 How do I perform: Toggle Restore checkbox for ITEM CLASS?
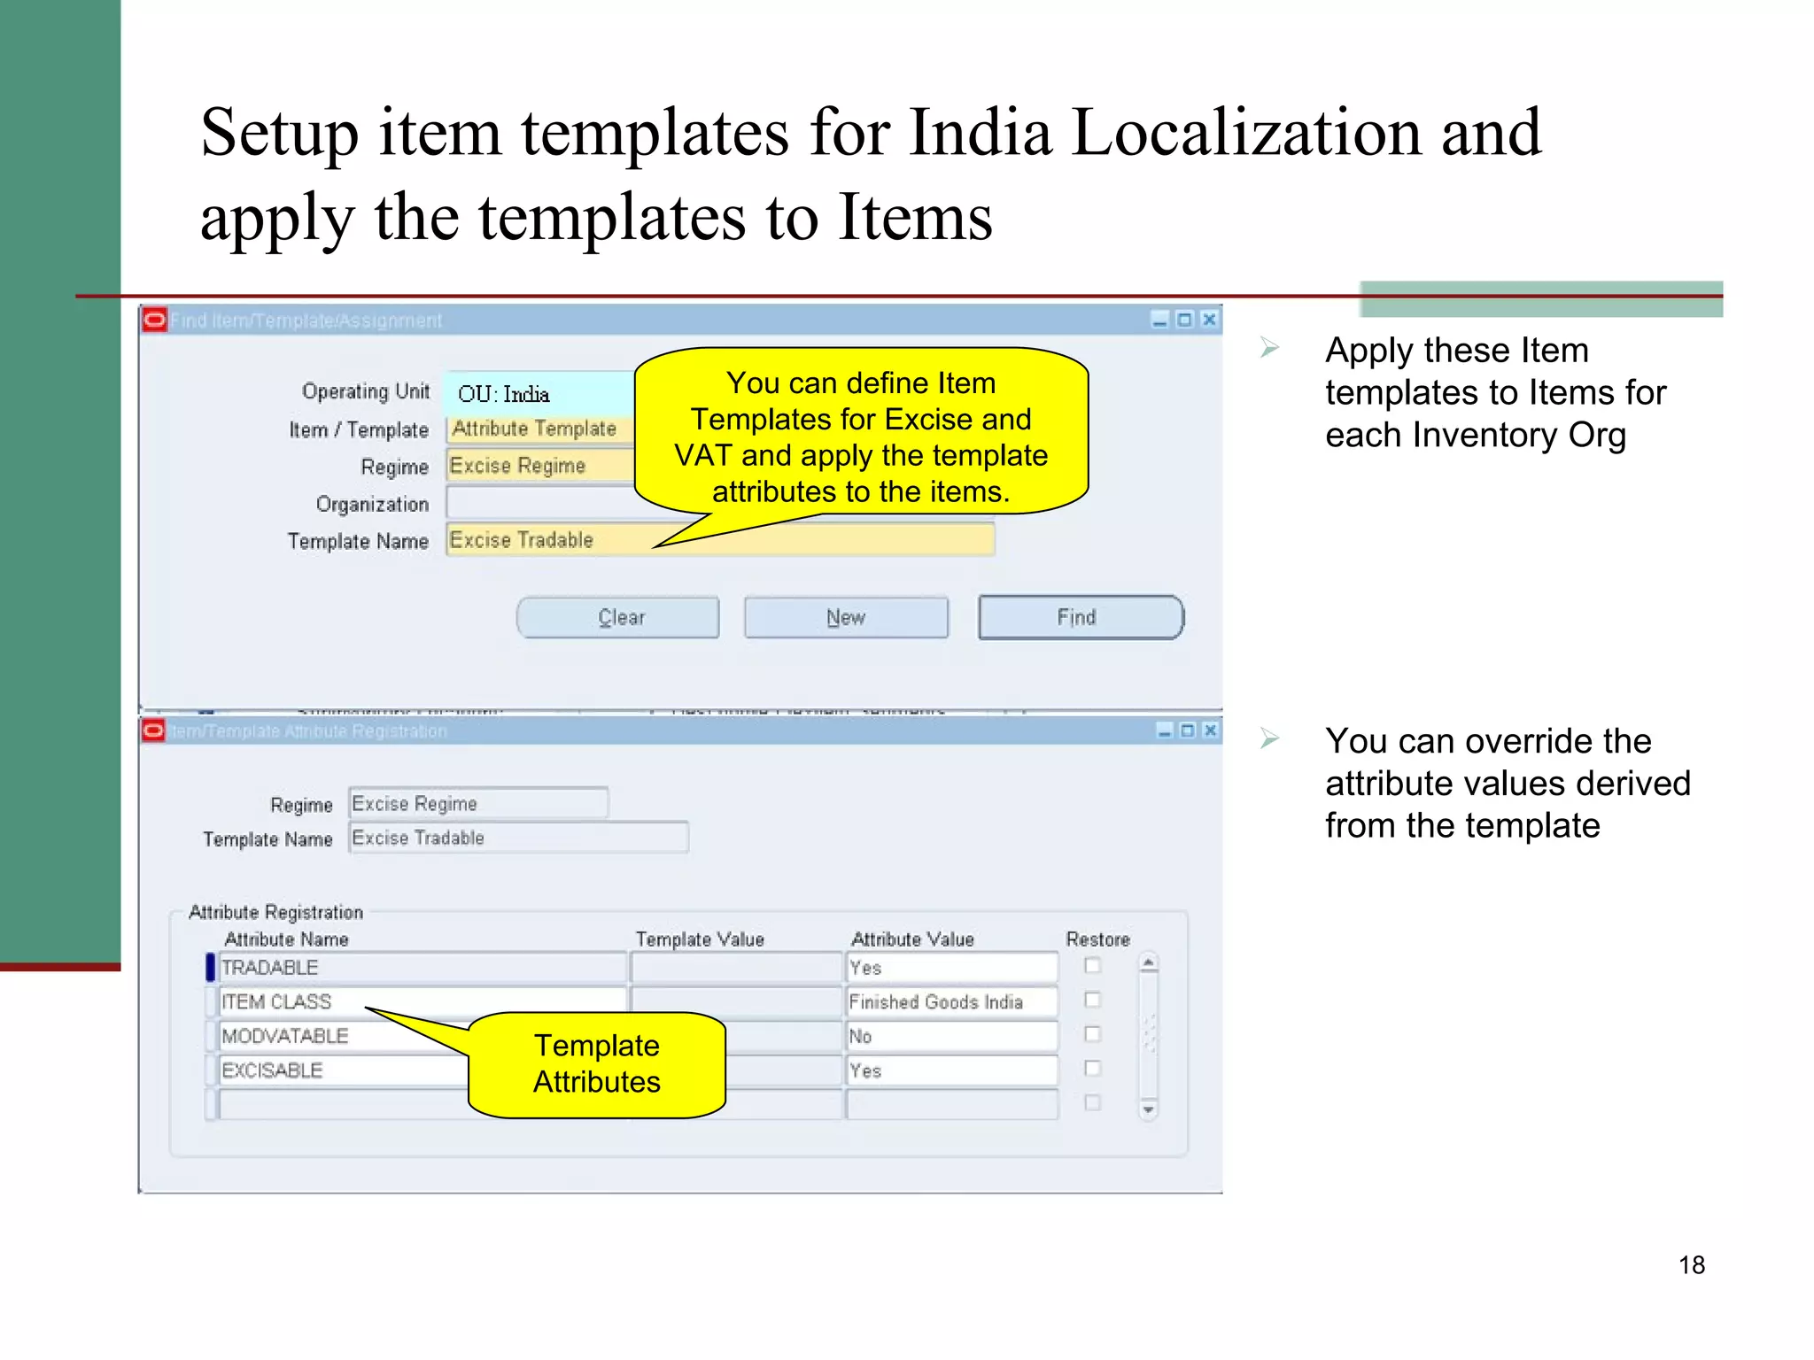pyautogui.click(x=1093, y=1000)
